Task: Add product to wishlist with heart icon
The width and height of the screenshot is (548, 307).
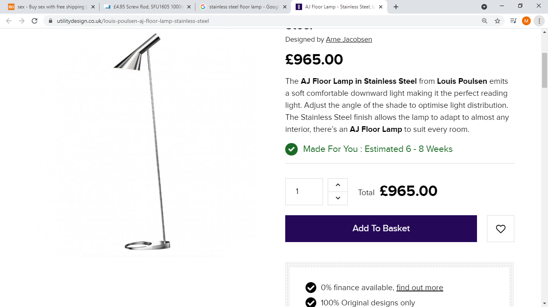Action: pos(500,229)
